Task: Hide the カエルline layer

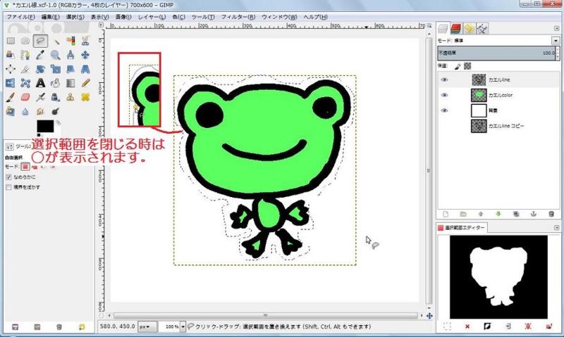Action: tap(445, 80)
